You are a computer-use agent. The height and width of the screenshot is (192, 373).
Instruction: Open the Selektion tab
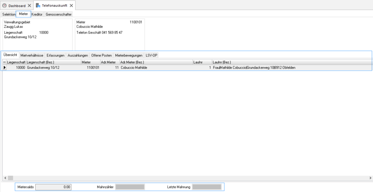(x=9, y=14)
